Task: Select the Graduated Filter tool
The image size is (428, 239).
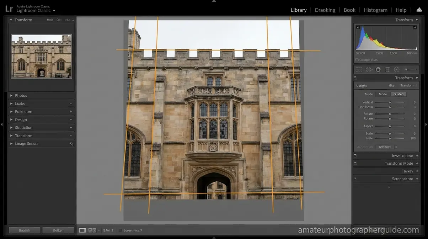Action: [387, 69]
